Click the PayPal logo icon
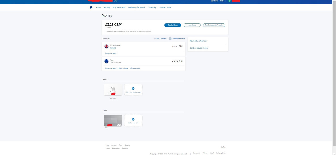The width and height of the screenshot is (336, 155). pos(91,8)
